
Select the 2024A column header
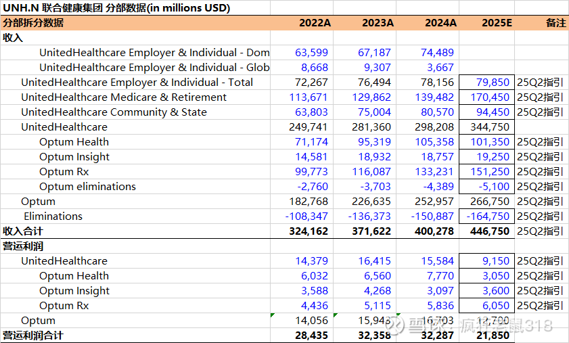point(440,23)
